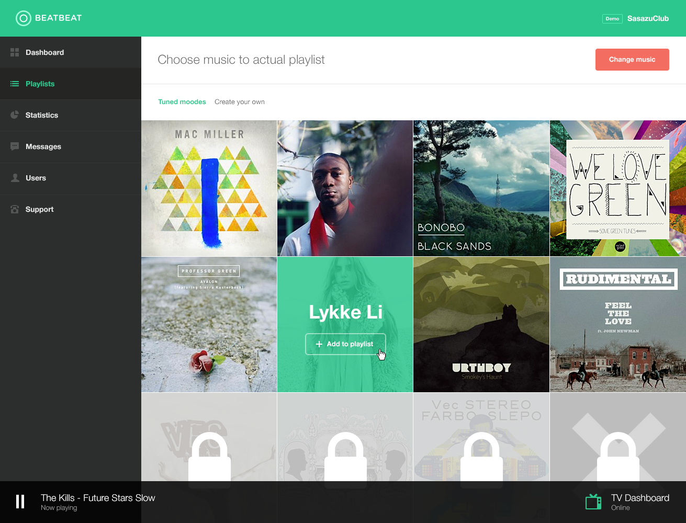Pause the currently playing track
Screen dimensions: 686x523
point(20,502)
